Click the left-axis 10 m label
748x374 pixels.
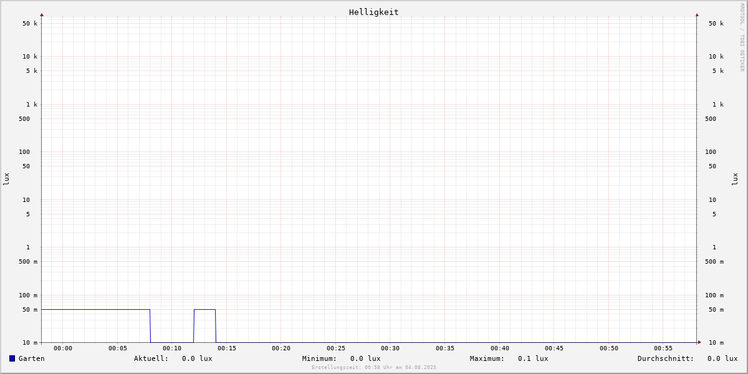[30, 343]
